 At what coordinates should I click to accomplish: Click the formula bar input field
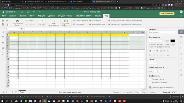84,29
